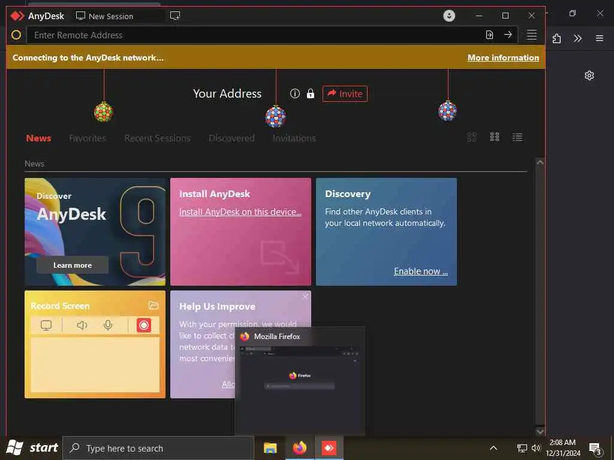Viewport: 614px width, 460px height.
Task: Click the taskbar search box
Action: click(x=158, y=448)
